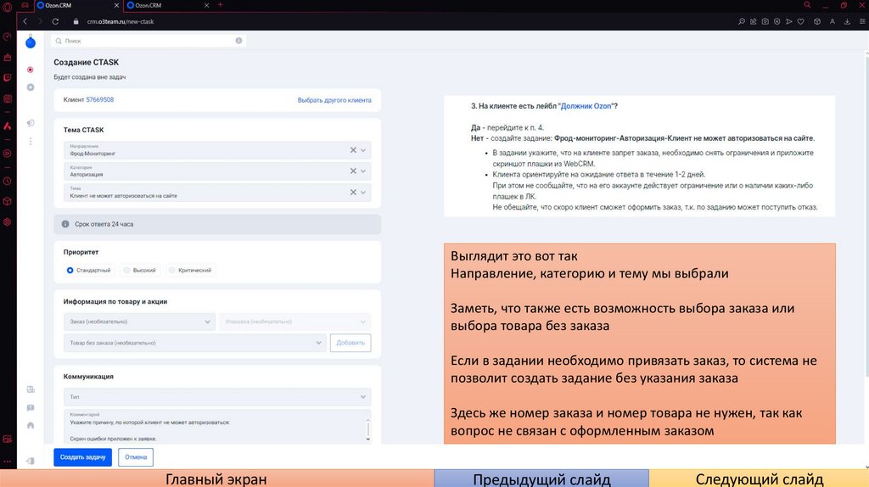Clear the Категория field with X
Screen dimensions: 869x487
click(353, 171)
